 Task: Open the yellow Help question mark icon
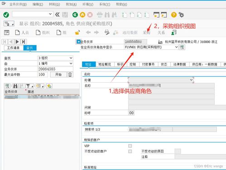coord(174,15)
